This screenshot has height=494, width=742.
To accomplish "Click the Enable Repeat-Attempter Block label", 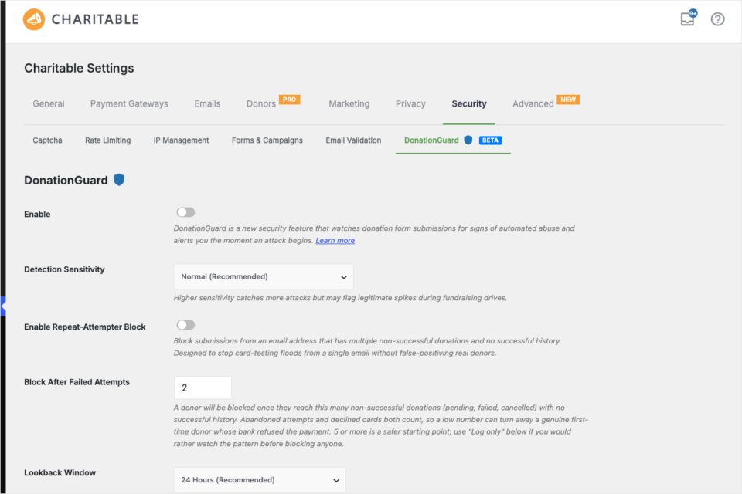I will tap(85, 327).
